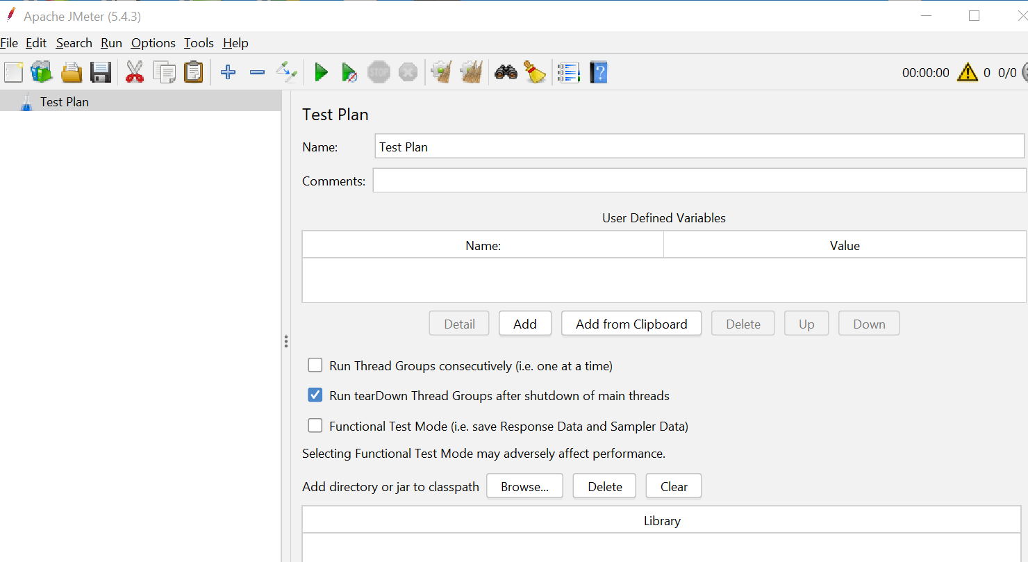This screenshot has height=562, width=1028.
Task: Expand all nodes with plus icon
Action: (x=228, y=72)
